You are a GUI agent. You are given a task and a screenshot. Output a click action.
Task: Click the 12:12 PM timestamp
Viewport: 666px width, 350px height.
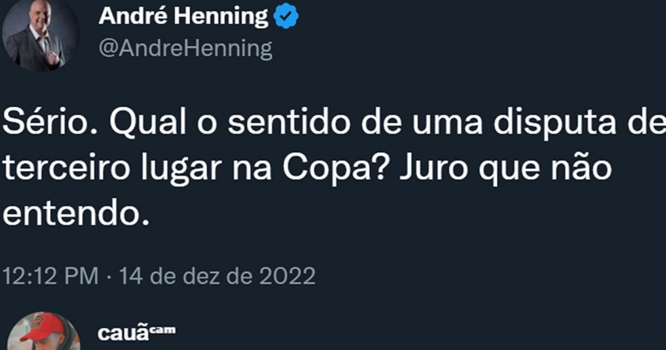pyautogui.click(x=52, y=276)
